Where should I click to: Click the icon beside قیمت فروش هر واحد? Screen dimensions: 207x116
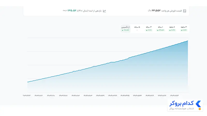pos(184,11)
